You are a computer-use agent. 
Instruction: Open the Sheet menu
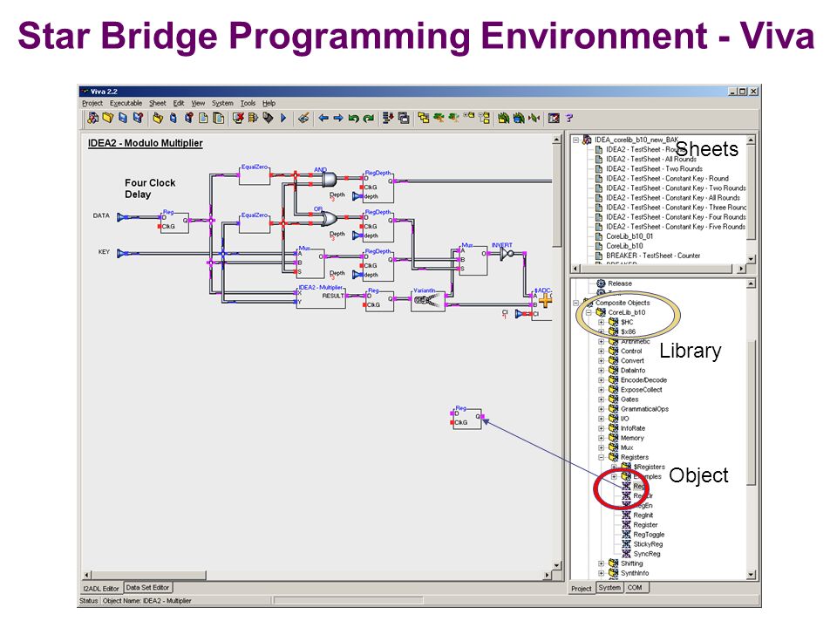point(158,103)
